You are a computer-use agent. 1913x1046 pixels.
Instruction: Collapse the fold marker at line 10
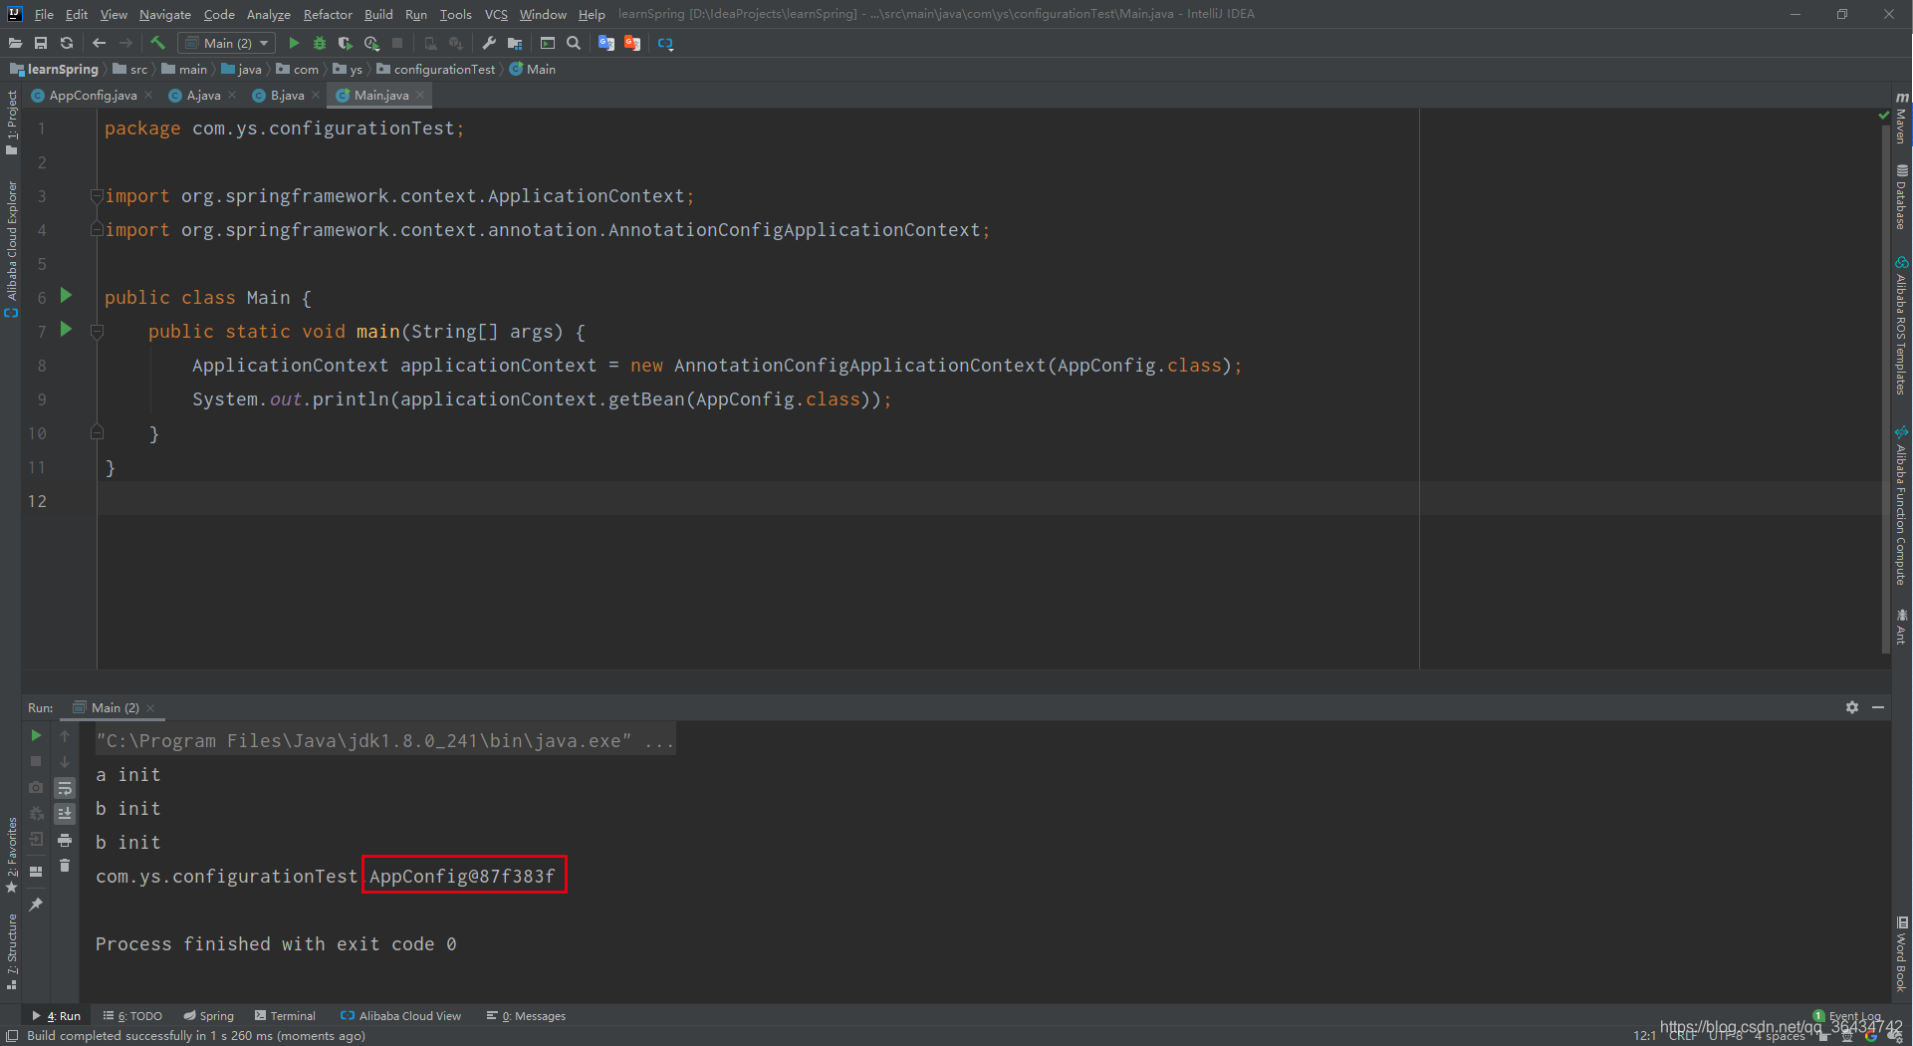97,432
